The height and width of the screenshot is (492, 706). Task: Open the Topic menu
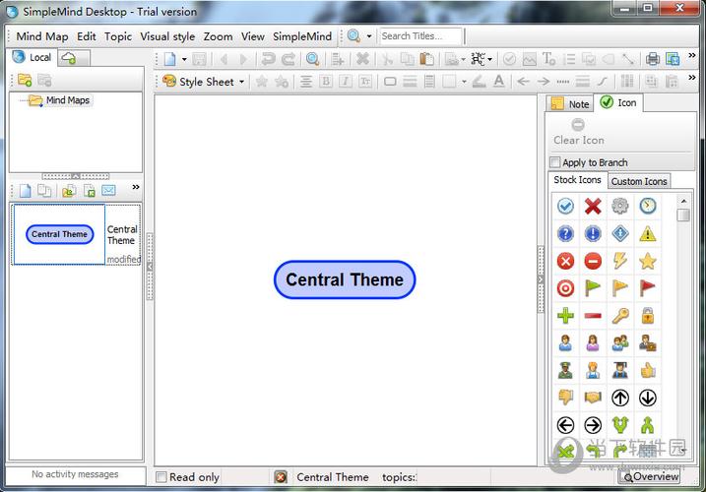[x=118, y=36]
